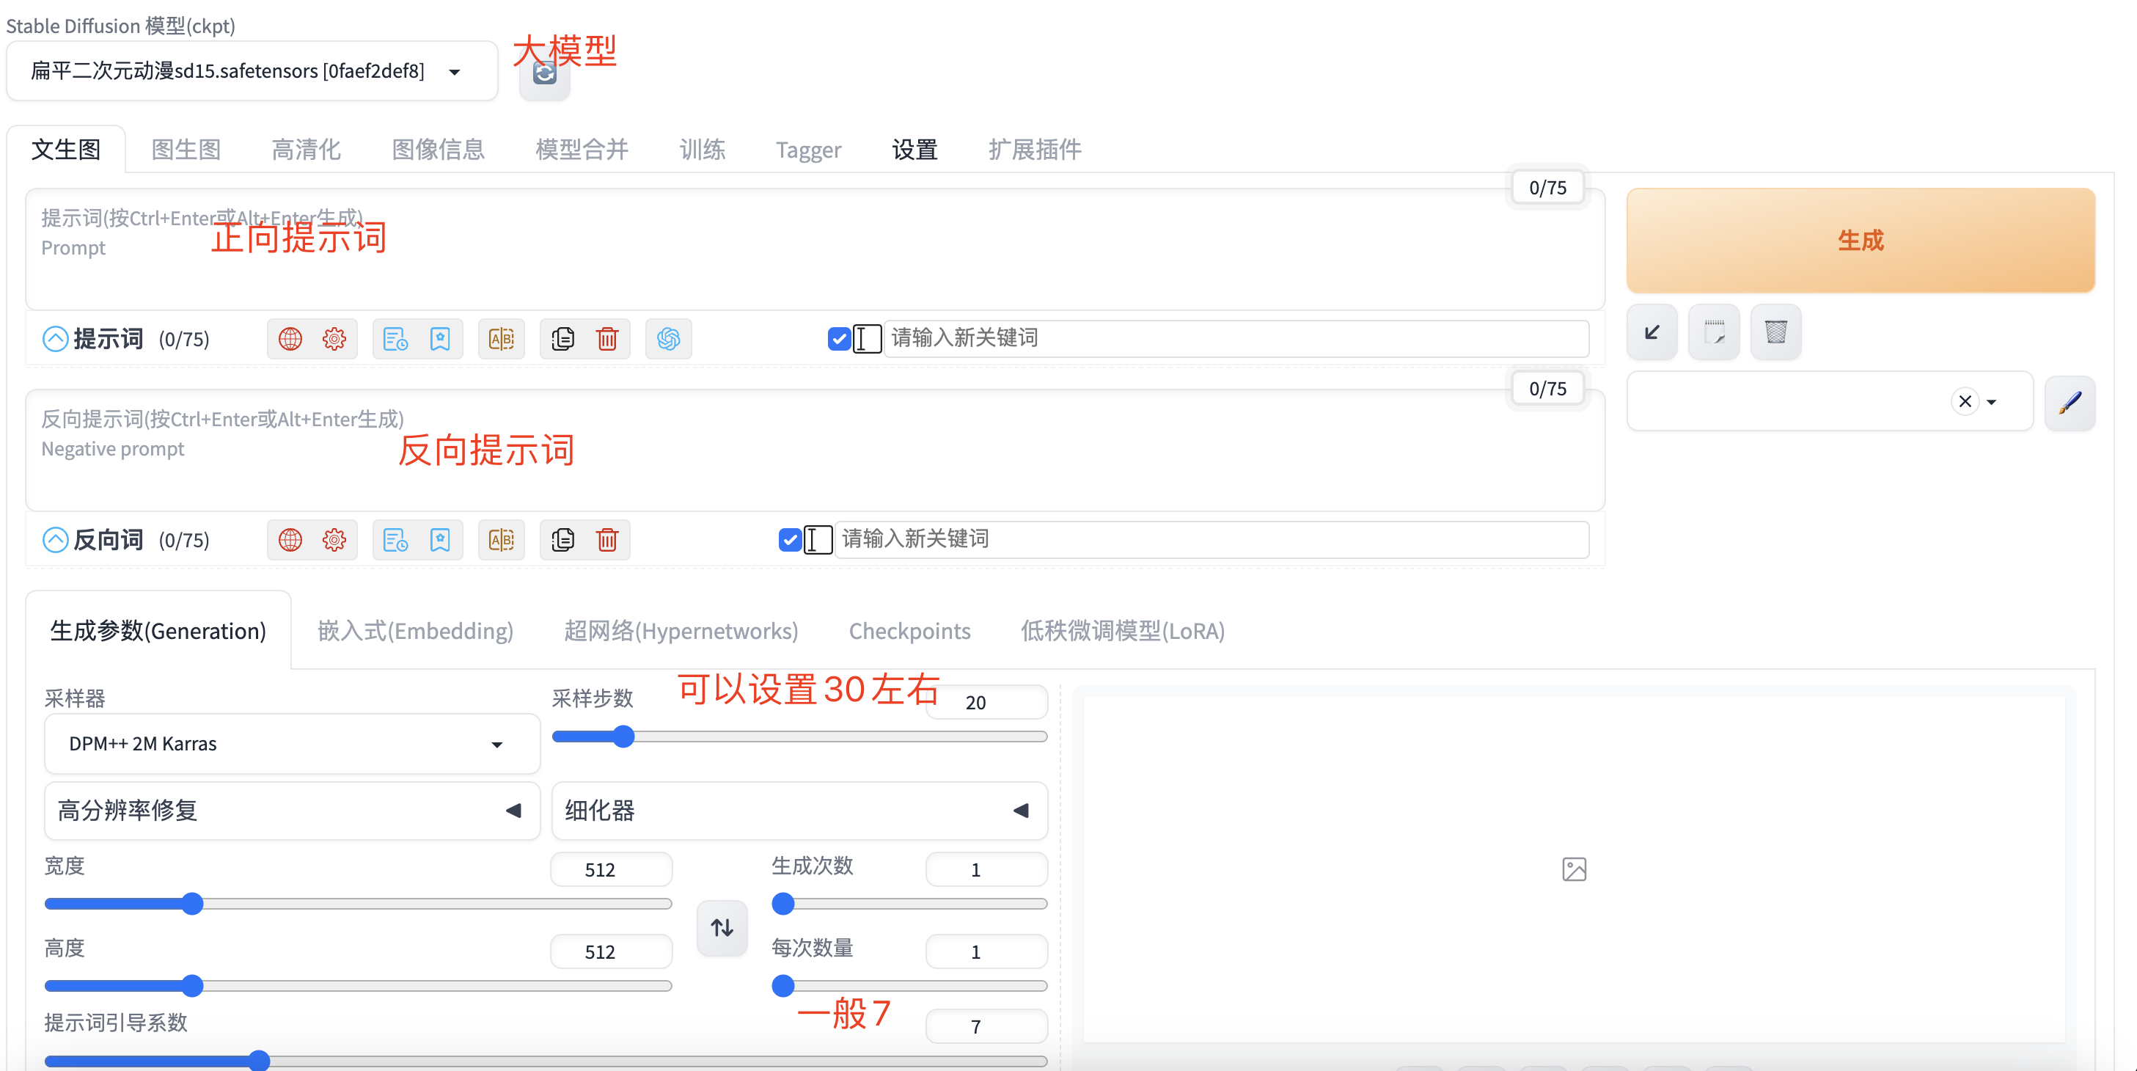Open the 训练 tab
Screen dimensions: 2137x1071
click(702, 150)
